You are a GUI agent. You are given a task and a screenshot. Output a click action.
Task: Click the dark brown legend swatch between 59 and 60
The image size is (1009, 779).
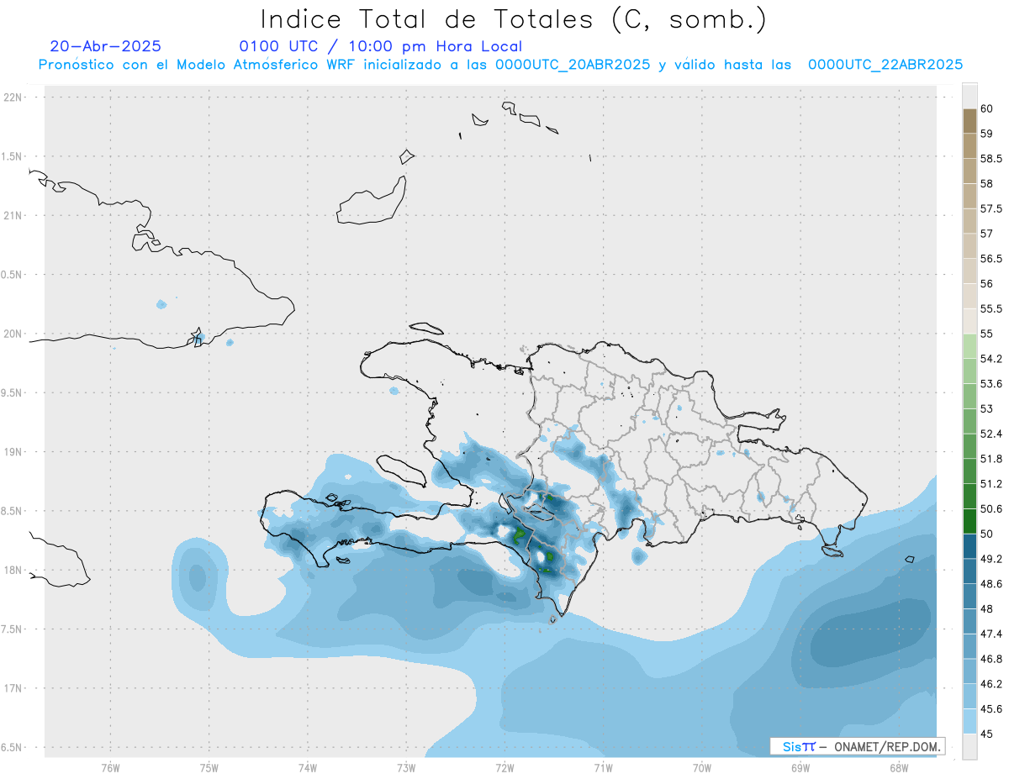969,121
